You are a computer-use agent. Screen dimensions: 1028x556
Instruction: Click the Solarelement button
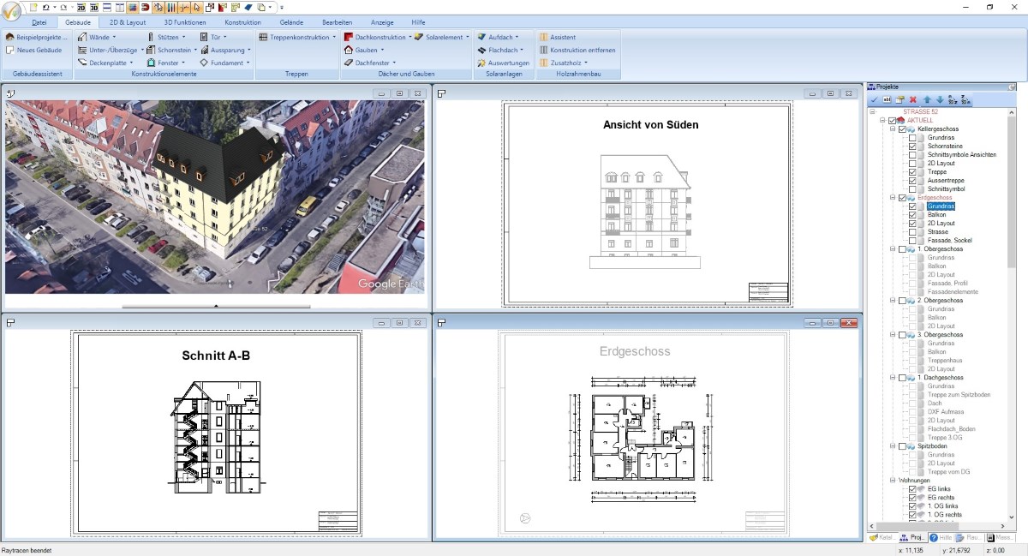(x=442, y=38)
